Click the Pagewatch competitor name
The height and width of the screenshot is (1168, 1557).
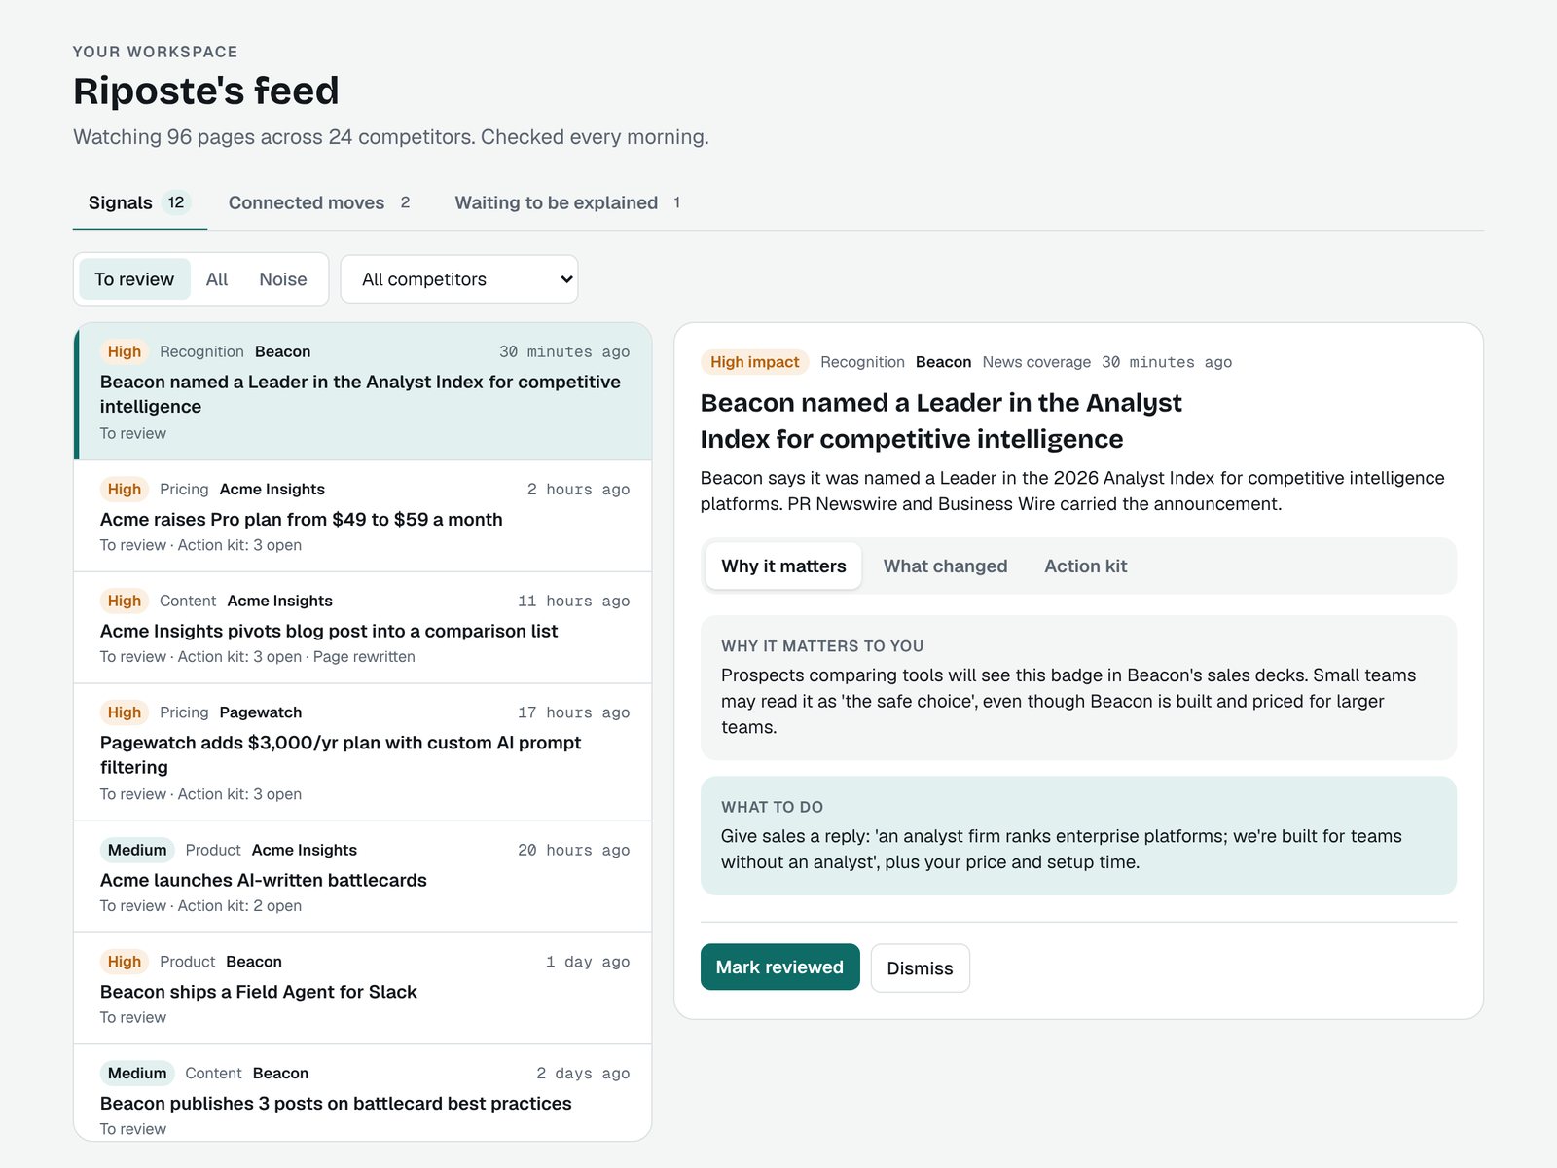pyautogui.click(x=261, y=712)
